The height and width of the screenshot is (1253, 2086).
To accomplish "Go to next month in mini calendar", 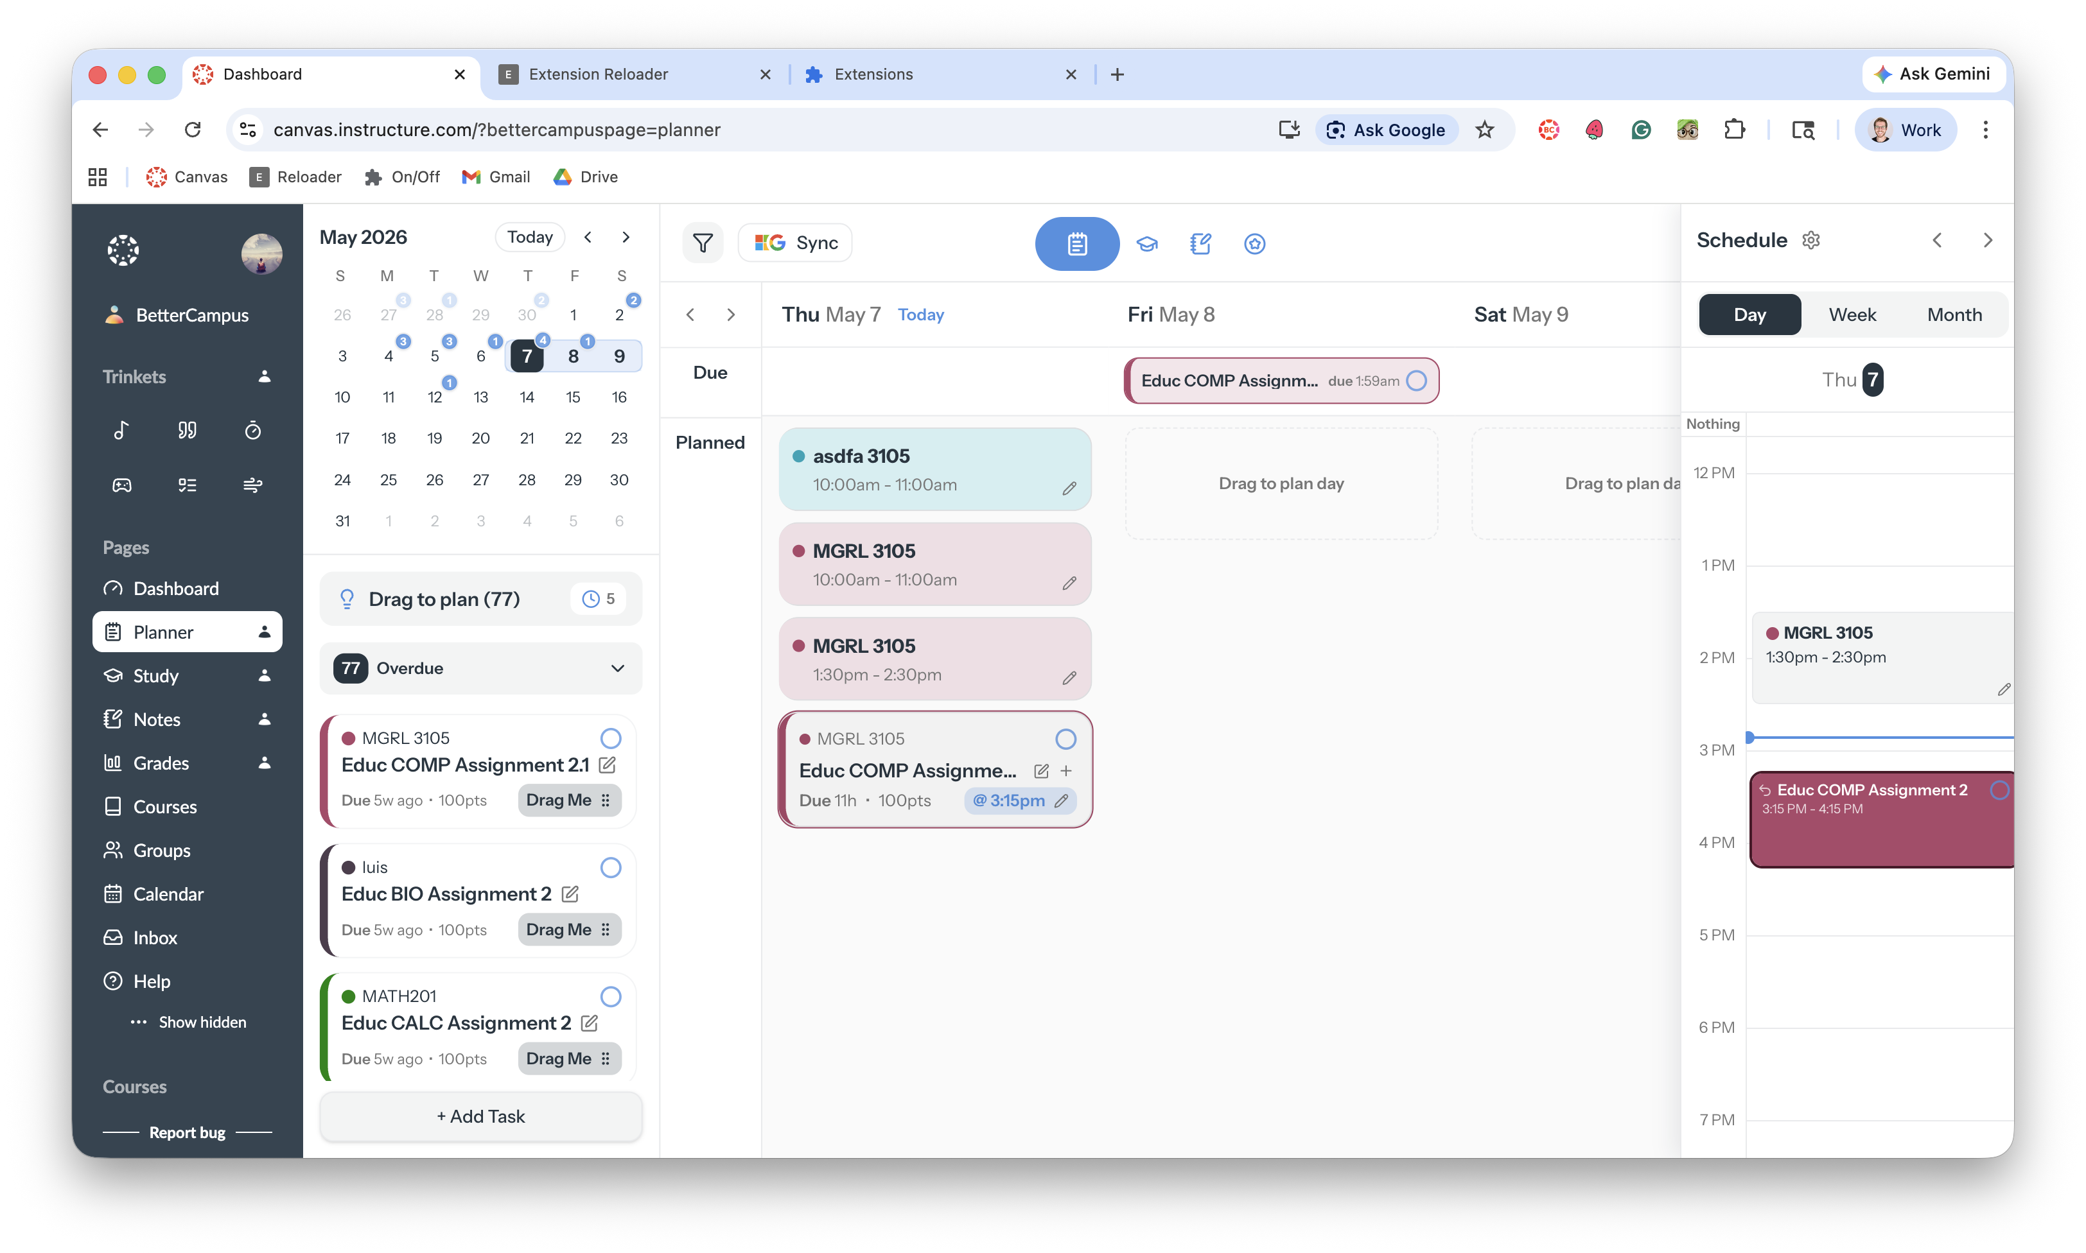I will tap(626, 238).
